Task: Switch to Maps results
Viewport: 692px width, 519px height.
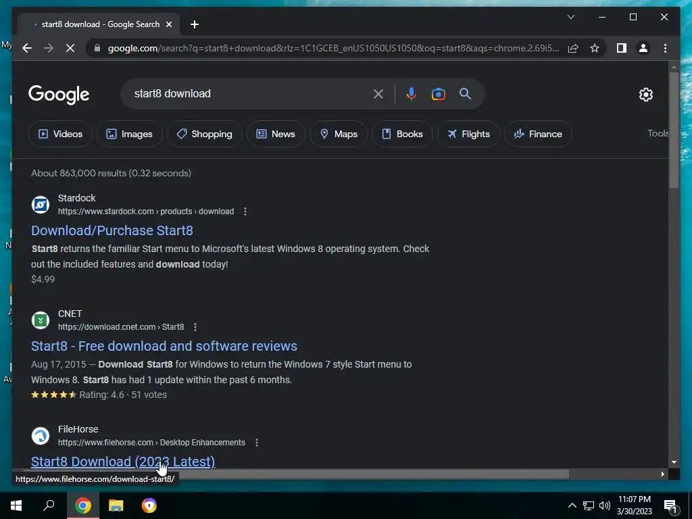Action: (339, 134)
